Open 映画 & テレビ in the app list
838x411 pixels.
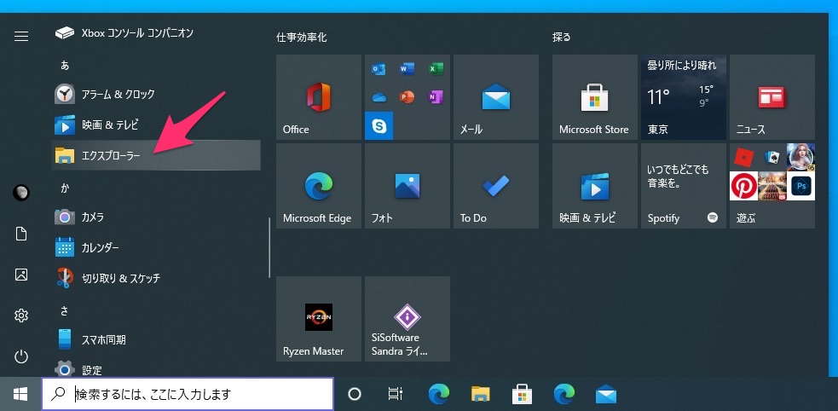click(156, 125)
